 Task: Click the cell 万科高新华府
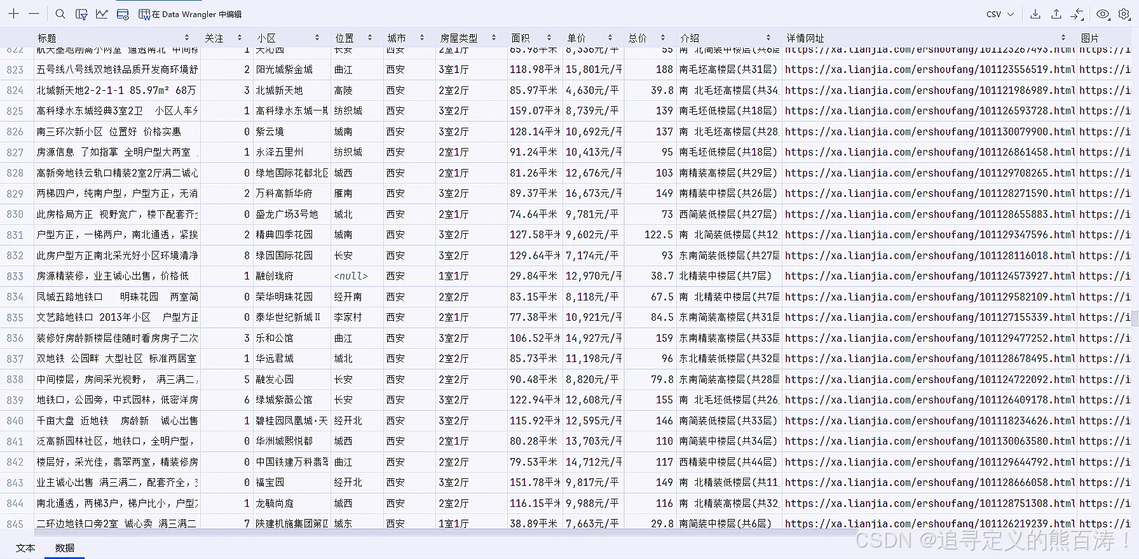(x=292, y=194)
